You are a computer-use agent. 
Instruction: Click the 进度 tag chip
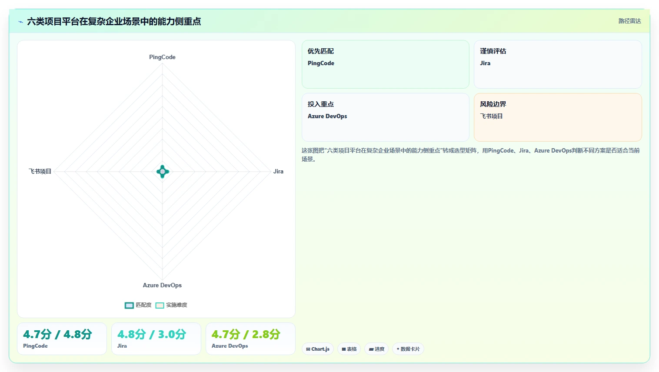tap(376, 349)
